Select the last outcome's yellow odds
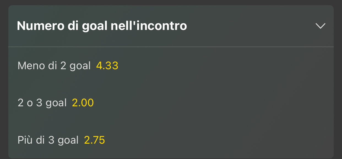Viewport: 342px width, 159px height. (94, 140)
